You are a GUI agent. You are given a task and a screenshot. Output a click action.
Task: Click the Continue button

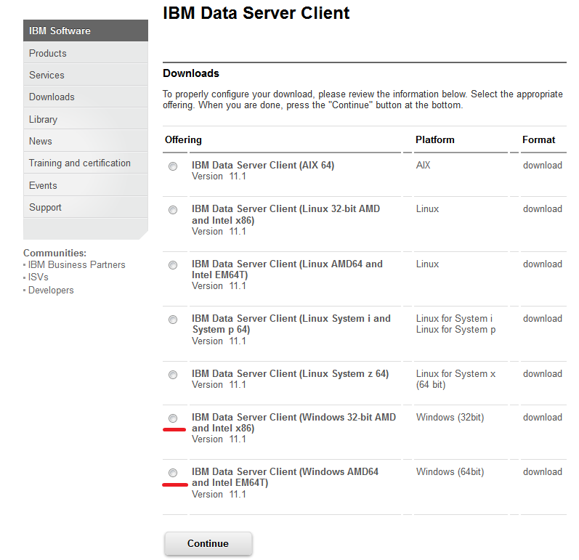pyautogui.click(x=208, y=543)
